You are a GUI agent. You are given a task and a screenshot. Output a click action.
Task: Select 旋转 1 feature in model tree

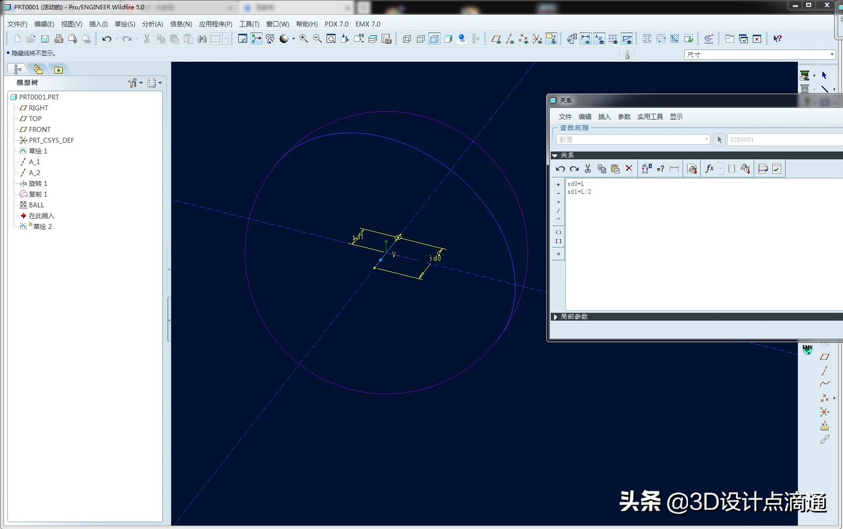[38, 183]
